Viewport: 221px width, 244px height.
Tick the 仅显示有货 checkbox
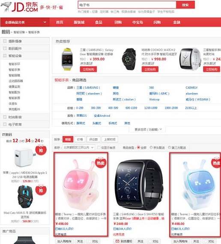pos(99,147)
